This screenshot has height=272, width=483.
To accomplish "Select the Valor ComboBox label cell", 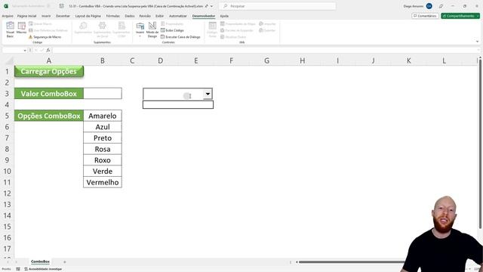I will pyautogui.click(x=48, y=94).
